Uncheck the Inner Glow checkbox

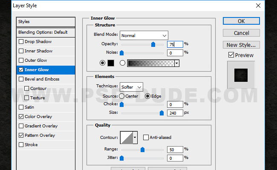[x=21, y=69]
